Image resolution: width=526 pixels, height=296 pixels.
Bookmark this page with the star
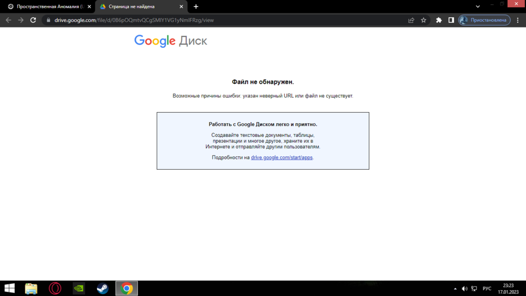click(x=423, y=20)
